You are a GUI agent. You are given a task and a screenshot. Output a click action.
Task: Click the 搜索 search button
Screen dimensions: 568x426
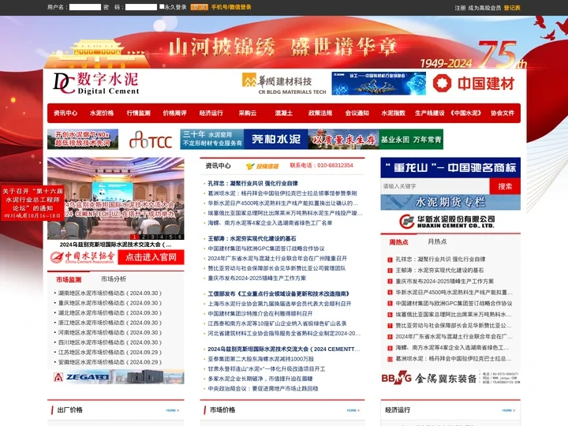(x=505, y=186)
